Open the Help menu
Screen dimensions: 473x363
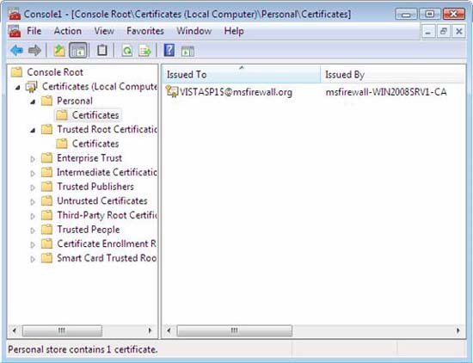pyautogui.click(x=234, y=31)
